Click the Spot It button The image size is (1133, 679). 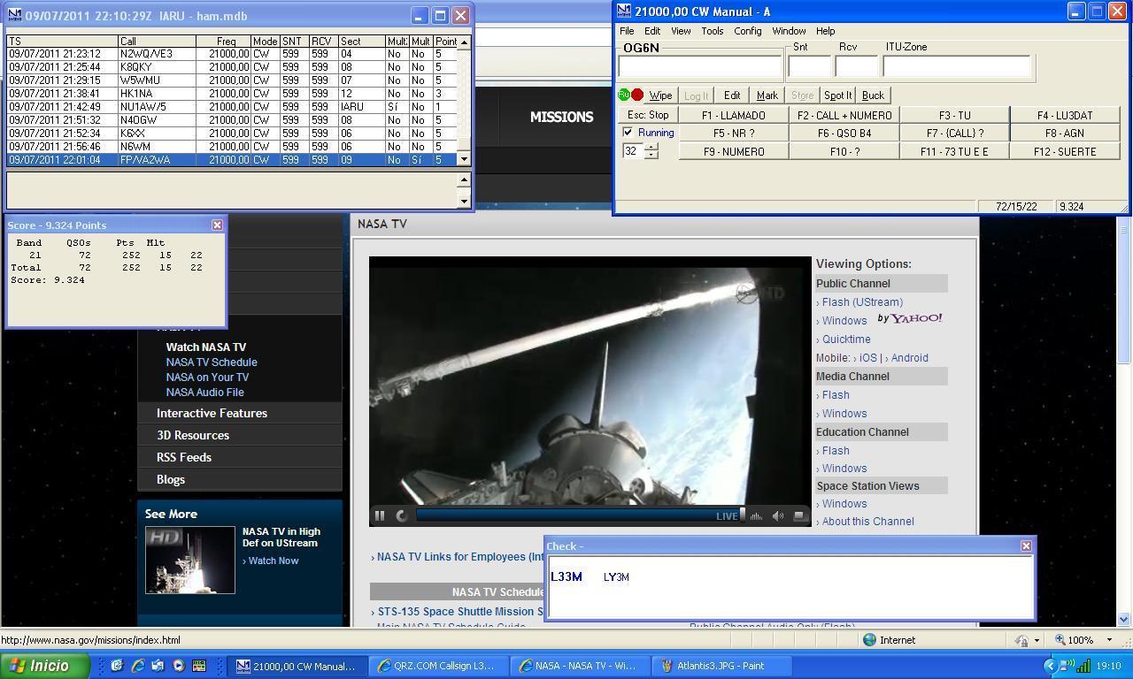click(837, 95)
